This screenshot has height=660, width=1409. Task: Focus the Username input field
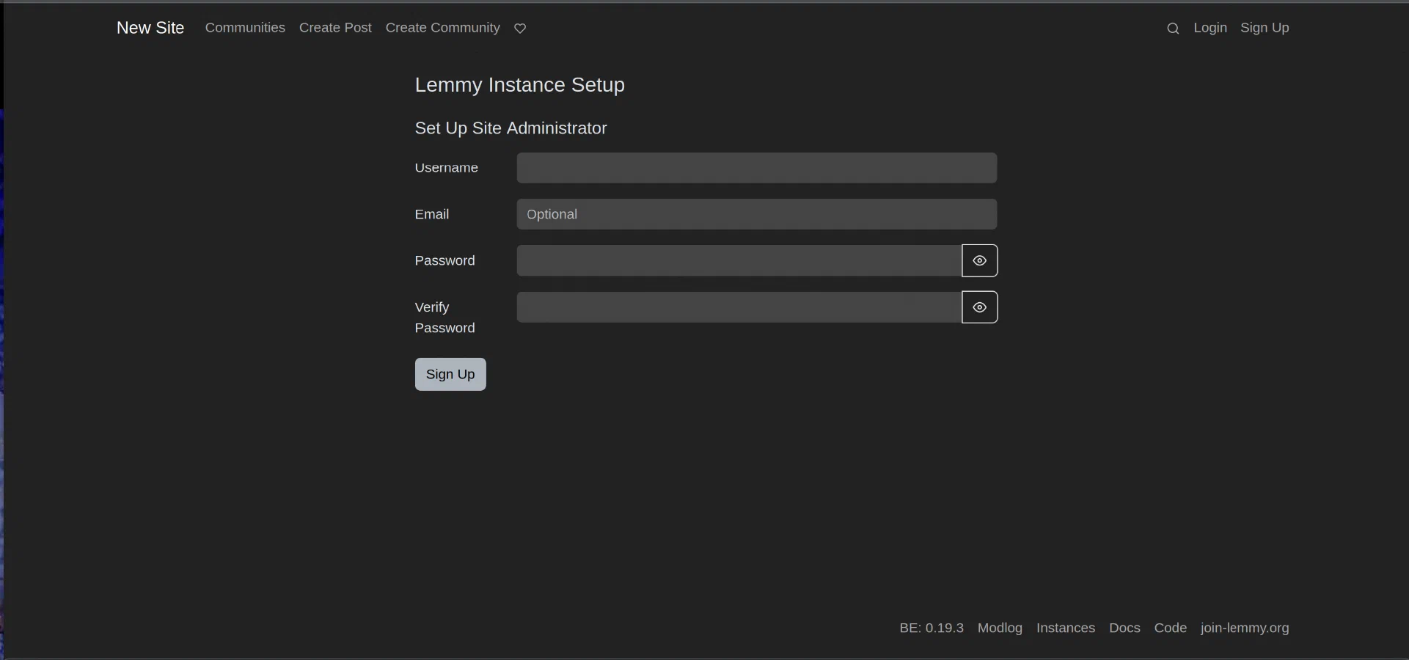click(x=757, y=168)
